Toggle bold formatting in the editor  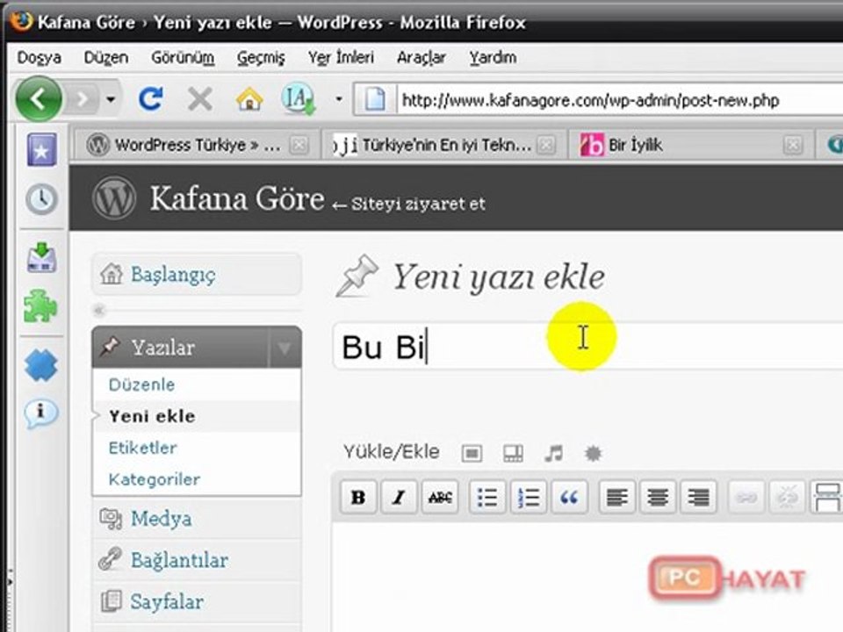click(358, 497)
